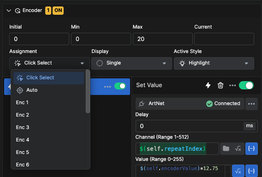262x177 pixels.
Task: Select Enc 4 from the list
Action: pos(48,140)
